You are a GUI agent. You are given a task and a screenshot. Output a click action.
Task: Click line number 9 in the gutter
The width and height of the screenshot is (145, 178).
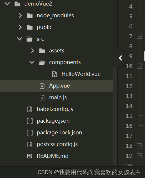(131, 56)
